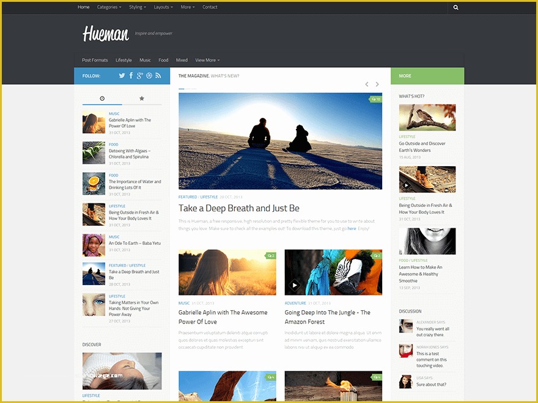Open the 10 comments badge on featured image
The height and width of the screenshot is (403, 538).
[375, 99]
